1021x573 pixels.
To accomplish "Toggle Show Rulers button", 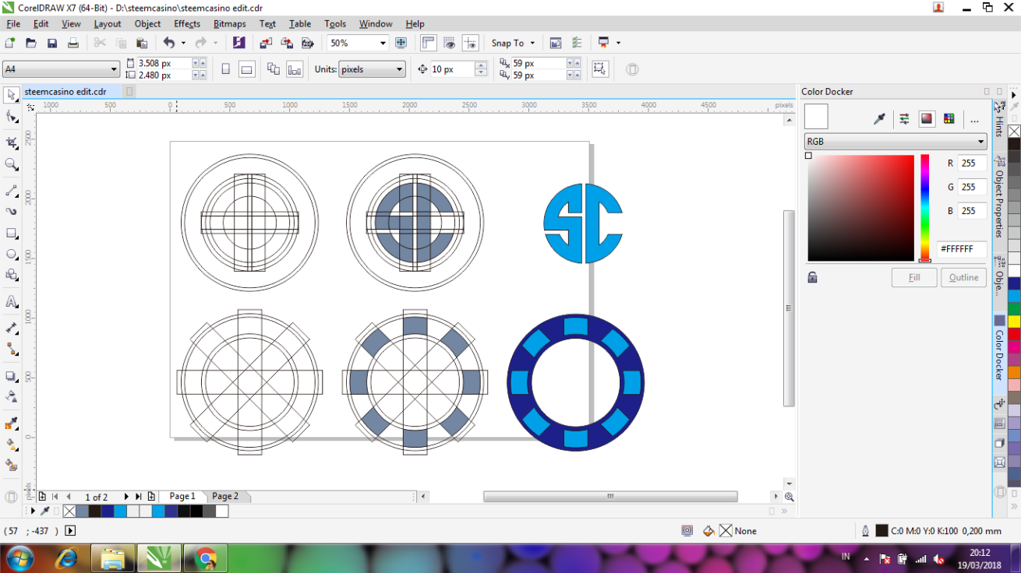I will tap(429, 43).
